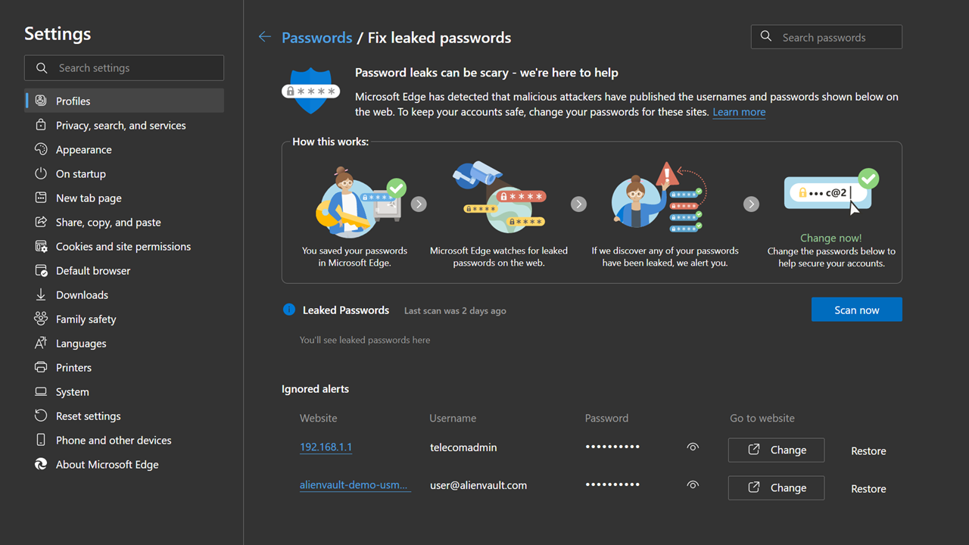Advance to second step in How this works
Viewport: 969px width, 545px height.
click(x=419, y=204)
